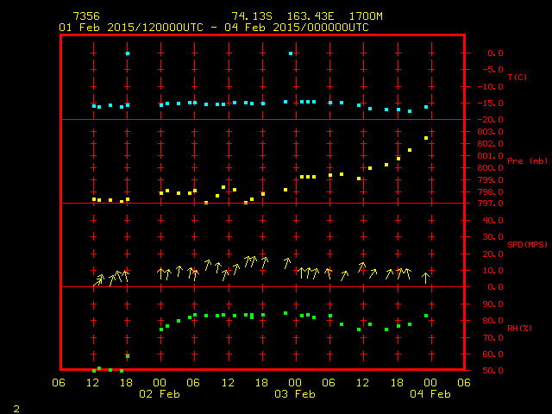
Task: Click the white wind arrow at far right
Action: coord(425,278)
